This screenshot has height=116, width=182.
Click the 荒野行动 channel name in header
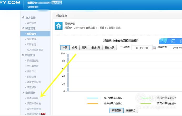32,3
